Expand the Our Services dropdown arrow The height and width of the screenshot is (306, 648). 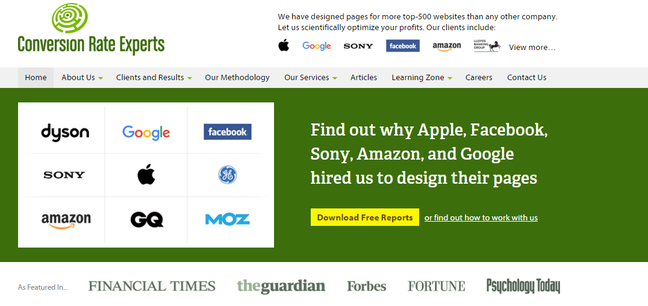point(335,78)
